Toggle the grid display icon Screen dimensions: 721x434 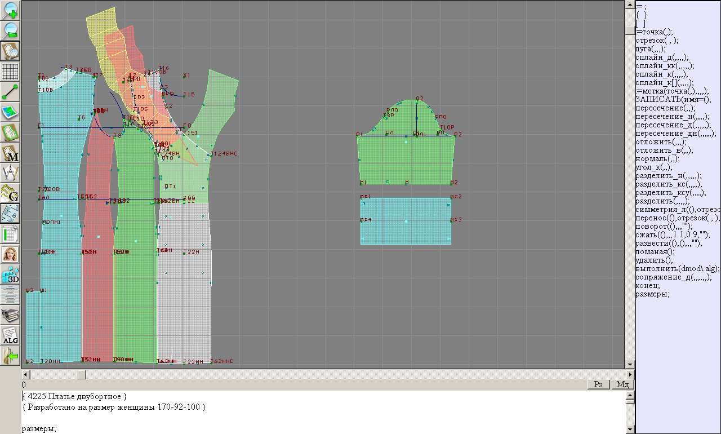pos(11,71)
